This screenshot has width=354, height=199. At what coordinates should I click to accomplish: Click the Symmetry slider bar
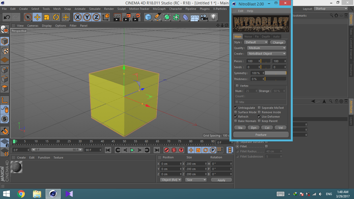point(275,73)
